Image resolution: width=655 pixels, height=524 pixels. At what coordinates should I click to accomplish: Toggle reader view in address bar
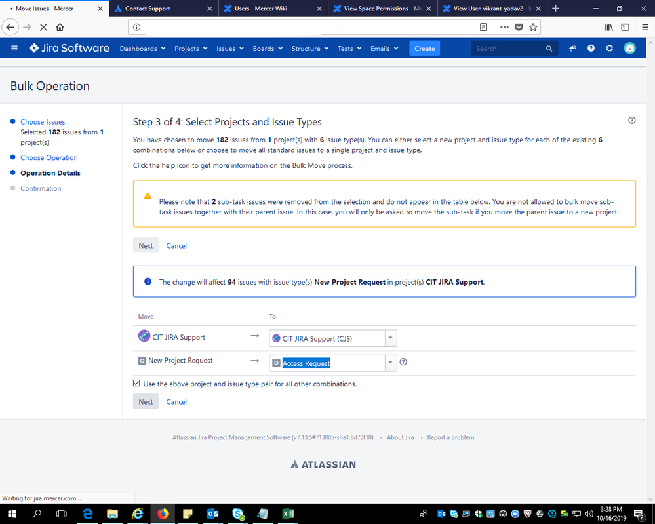point(483,27)
